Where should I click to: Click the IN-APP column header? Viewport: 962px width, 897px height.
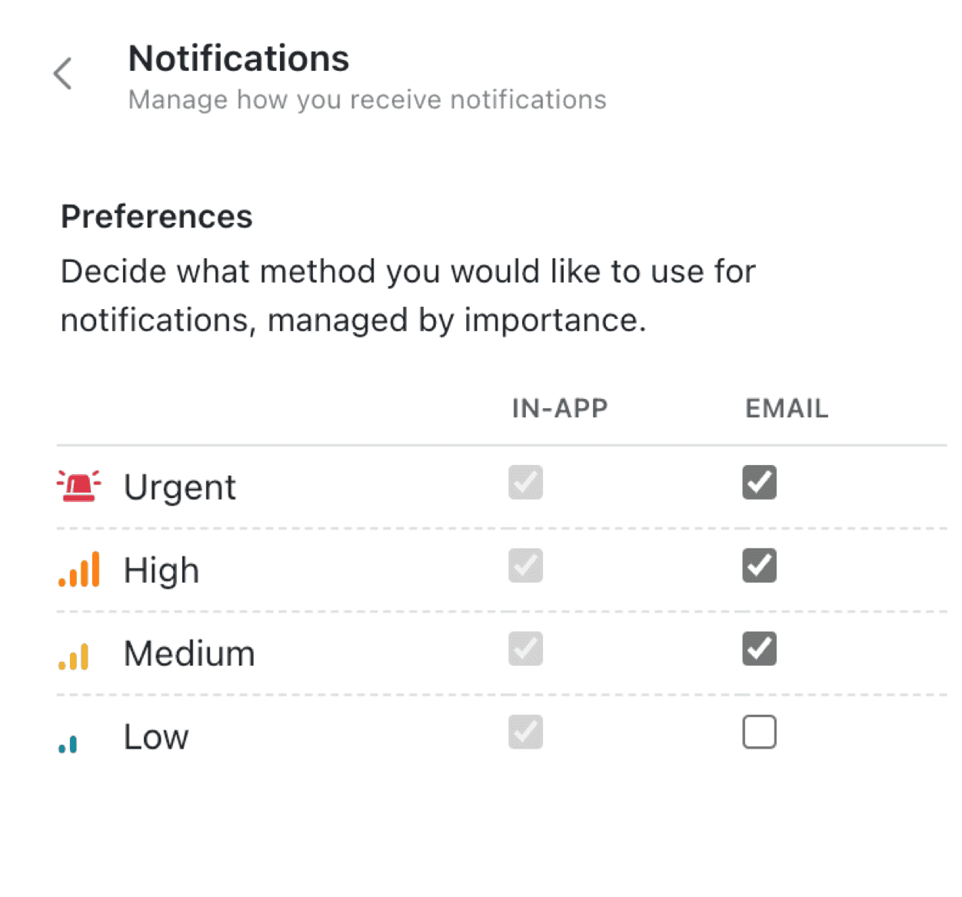click(x=560, y=408)
